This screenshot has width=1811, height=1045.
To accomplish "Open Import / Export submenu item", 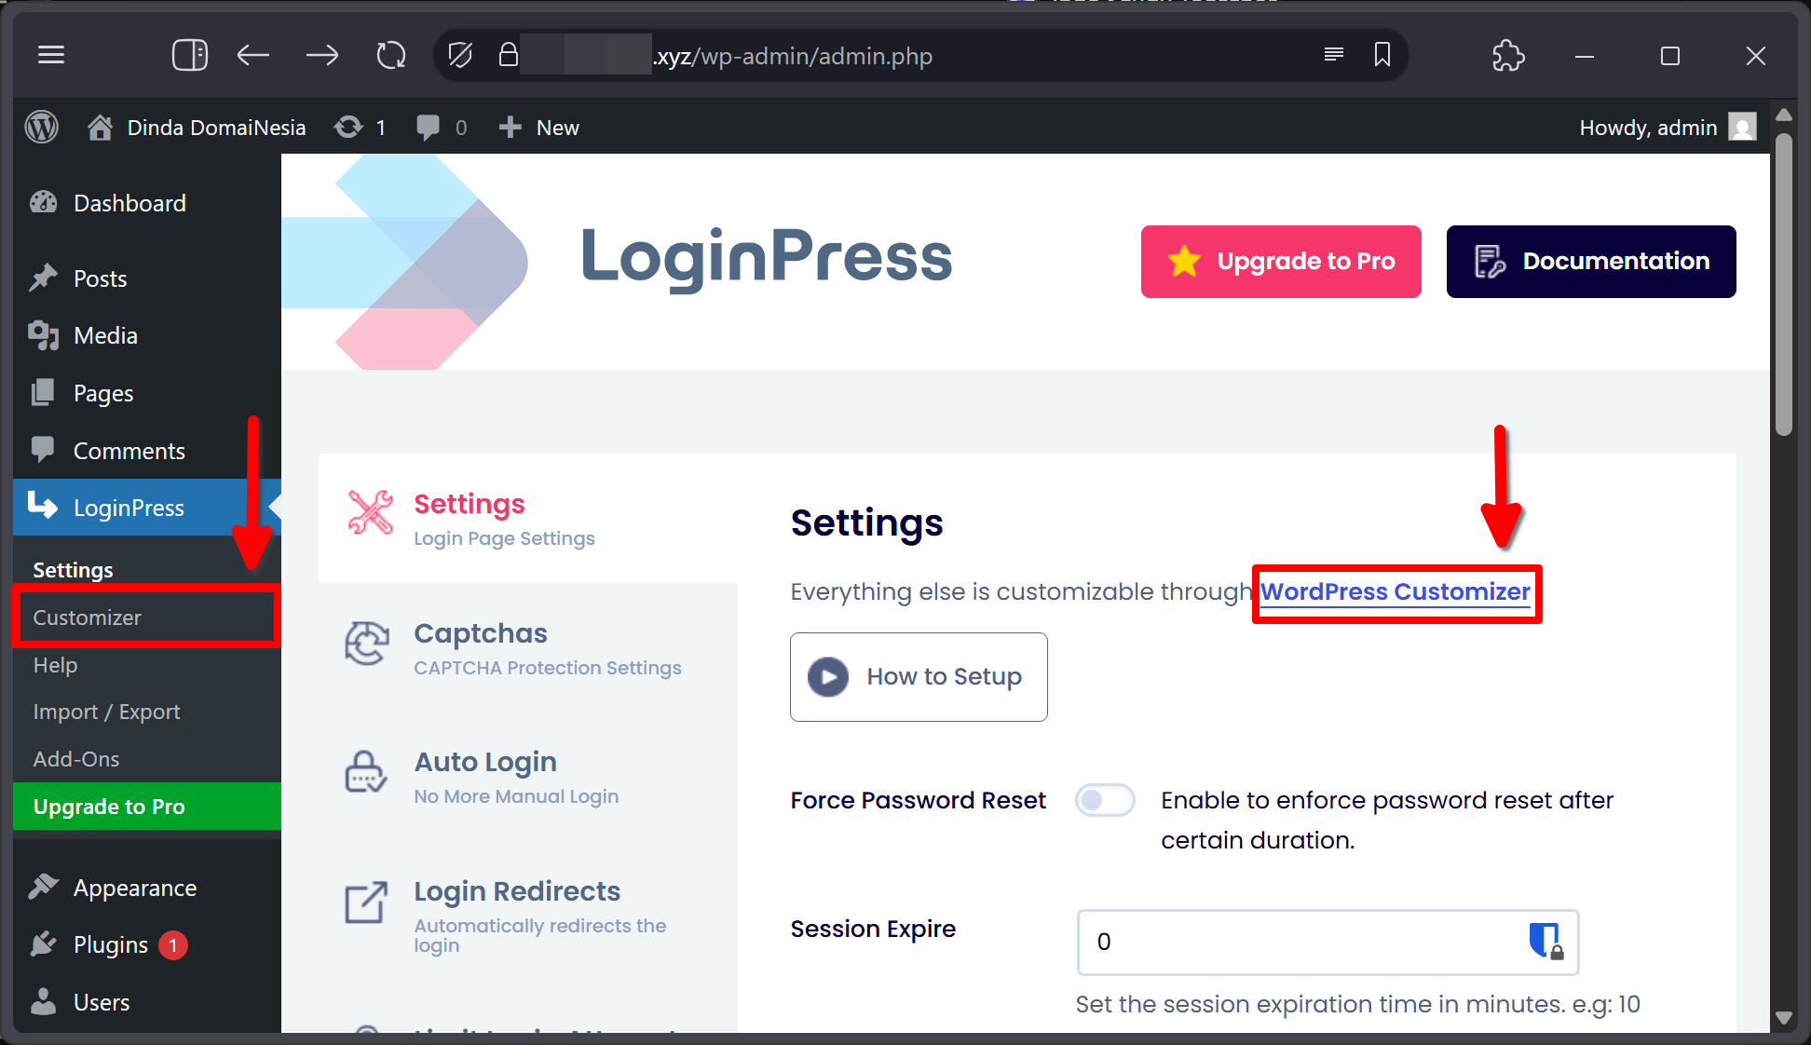I will (x=106, y=712).
